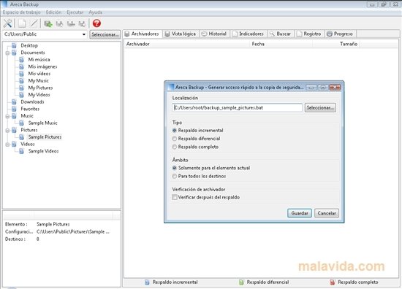Open the Ayuda menu
The height and width of the screenshot is (289, 402).
(95, 12)
